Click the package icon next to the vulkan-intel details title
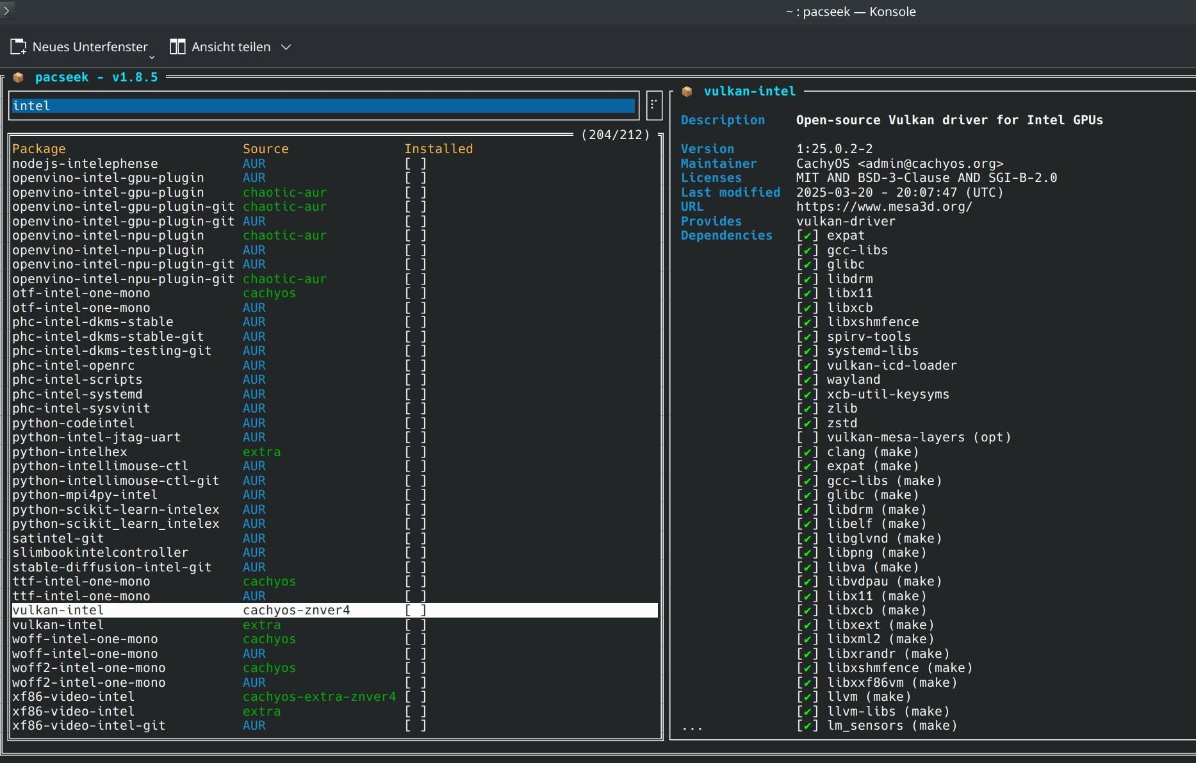 687,92
